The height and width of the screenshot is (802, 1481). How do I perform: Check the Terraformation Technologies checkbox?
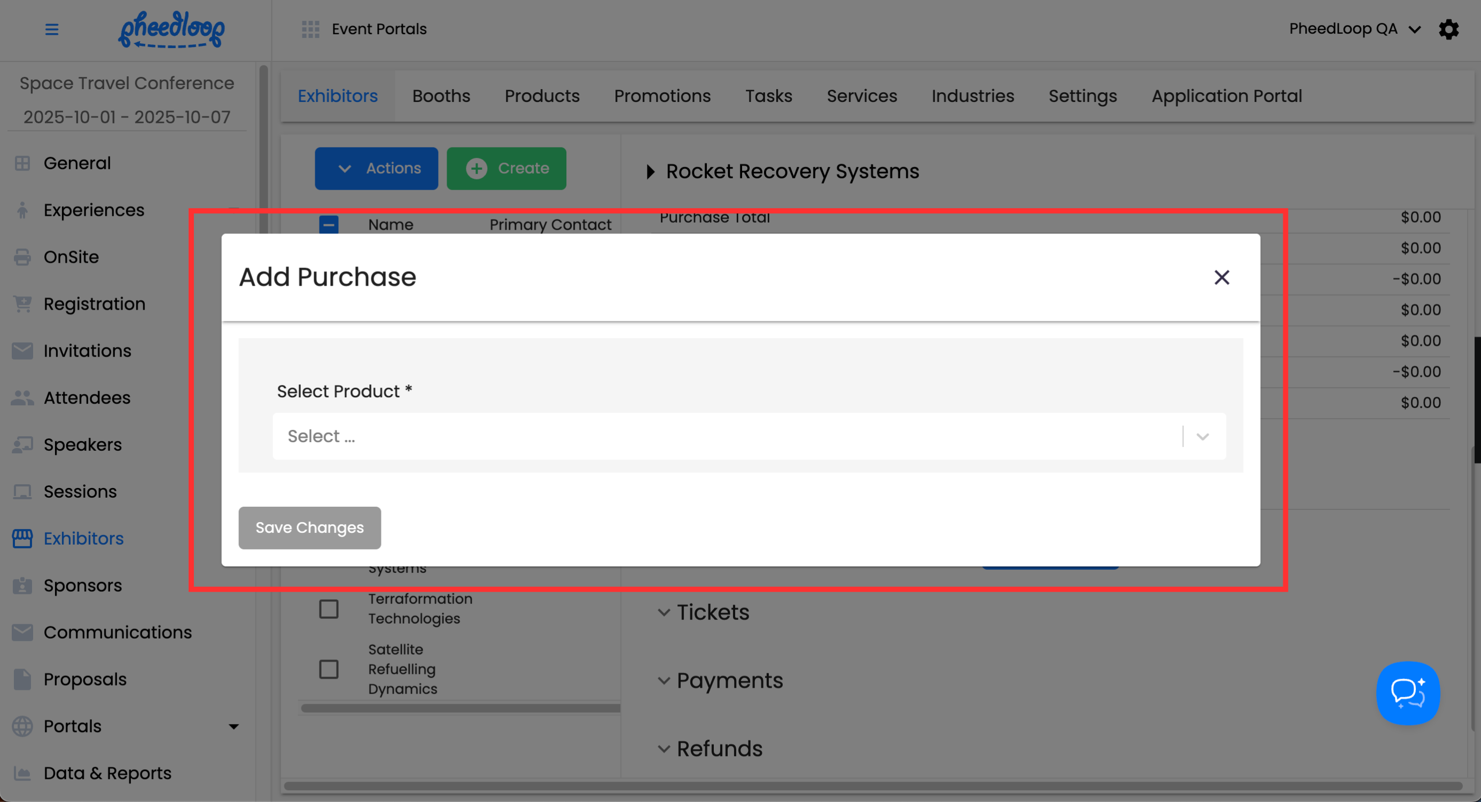pyautogui.click(x=329, y=609)
